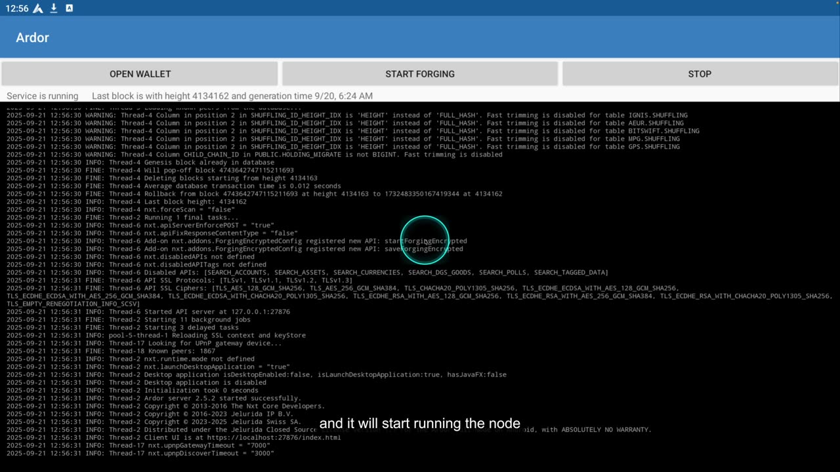This screenshot has width=840, height=472.
Task: Select log line 'Last block height: 4134162'
Action: click(127, 202)
